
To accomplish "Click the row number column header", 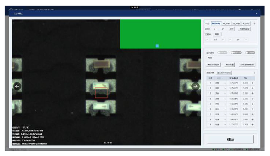I will pos(211,78).
